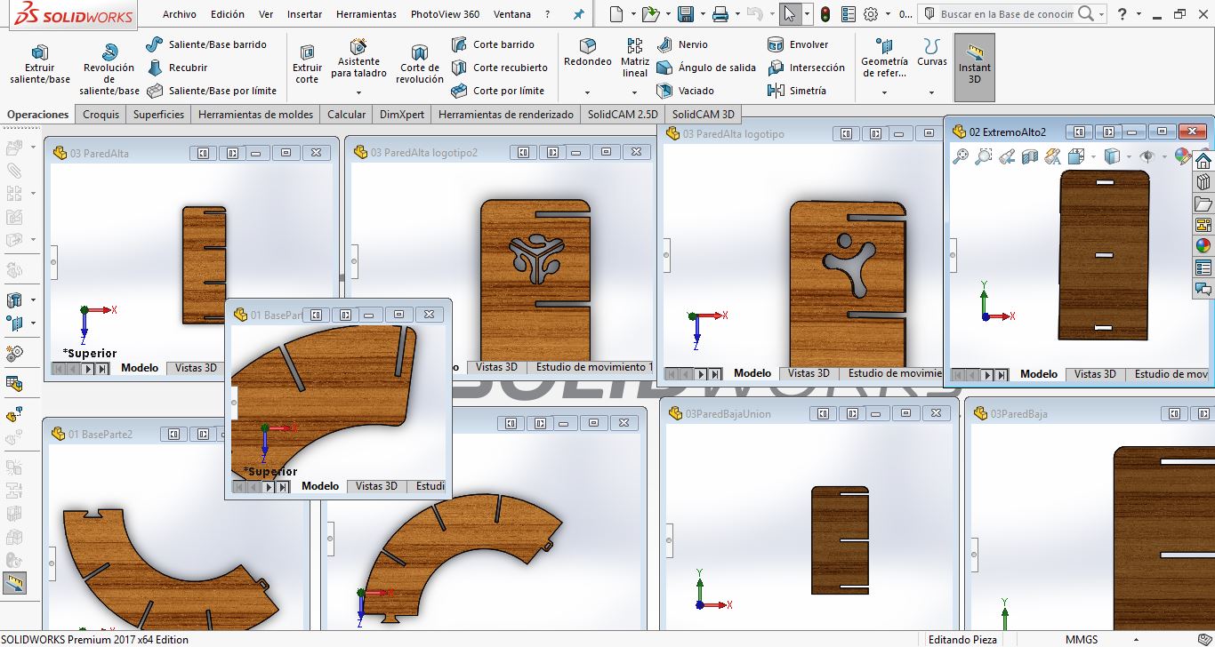
Task: Search in the Base de conocimiento field
Action: click(1008, 14)
